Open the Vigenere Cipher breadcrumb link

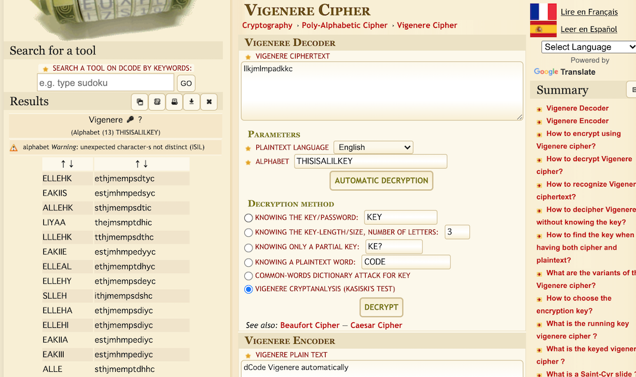pyautogui.click(x=427, y=25)
